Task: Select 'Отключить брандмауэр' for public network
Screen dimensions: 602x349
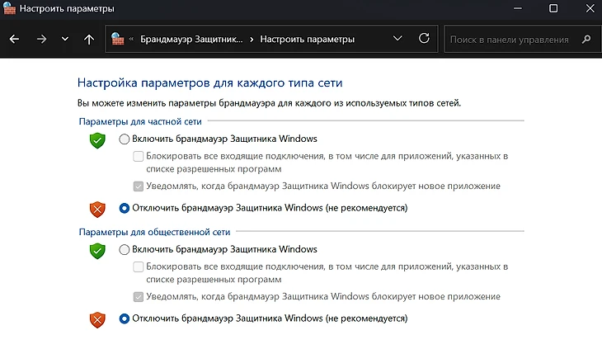Action: [125, 318]
